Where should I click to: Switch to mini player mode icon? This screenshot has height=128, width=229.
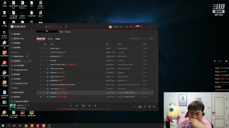click(x=141, y=27)
